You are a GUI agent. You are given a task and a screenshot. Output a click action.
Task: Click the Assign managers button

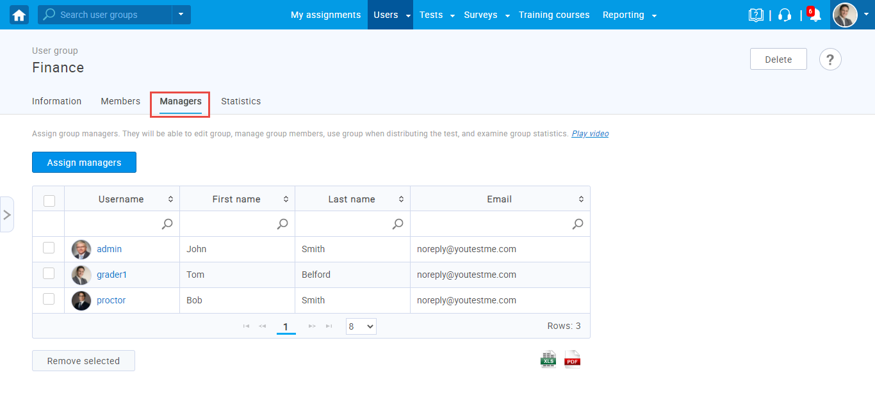tap(84, 163)
